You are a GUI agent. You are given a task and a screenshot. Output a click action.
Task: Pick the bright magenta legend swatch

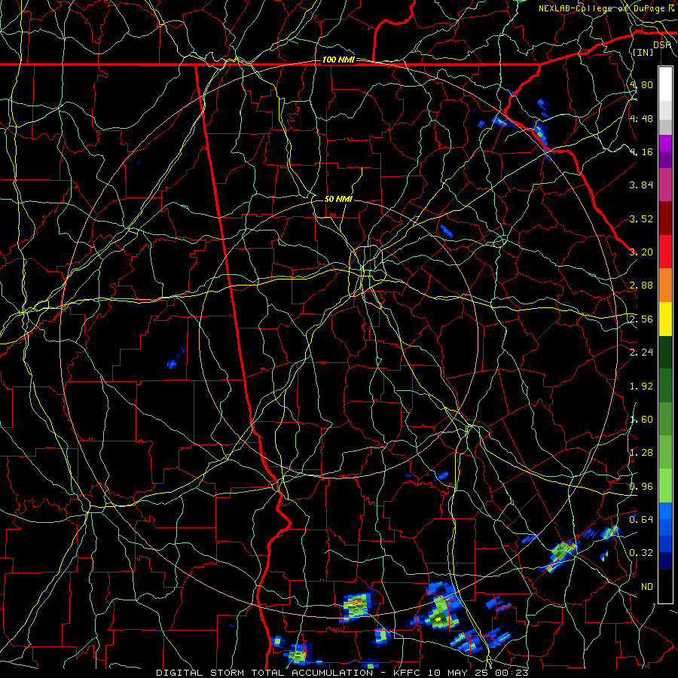(665, 143)
